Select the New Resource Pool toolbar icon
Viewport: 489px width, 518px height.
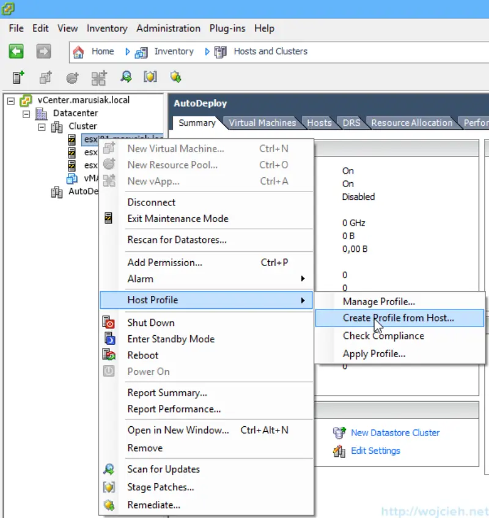tap(72, 77)
